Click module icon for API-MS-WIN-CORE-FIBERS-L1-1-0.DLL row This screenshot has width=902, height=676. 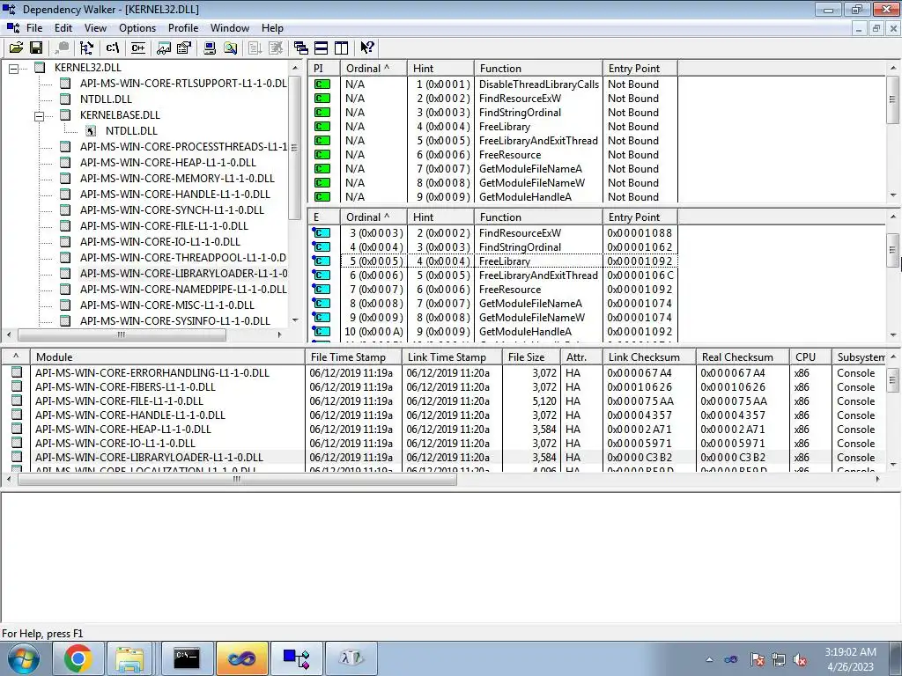click(17, 386)
